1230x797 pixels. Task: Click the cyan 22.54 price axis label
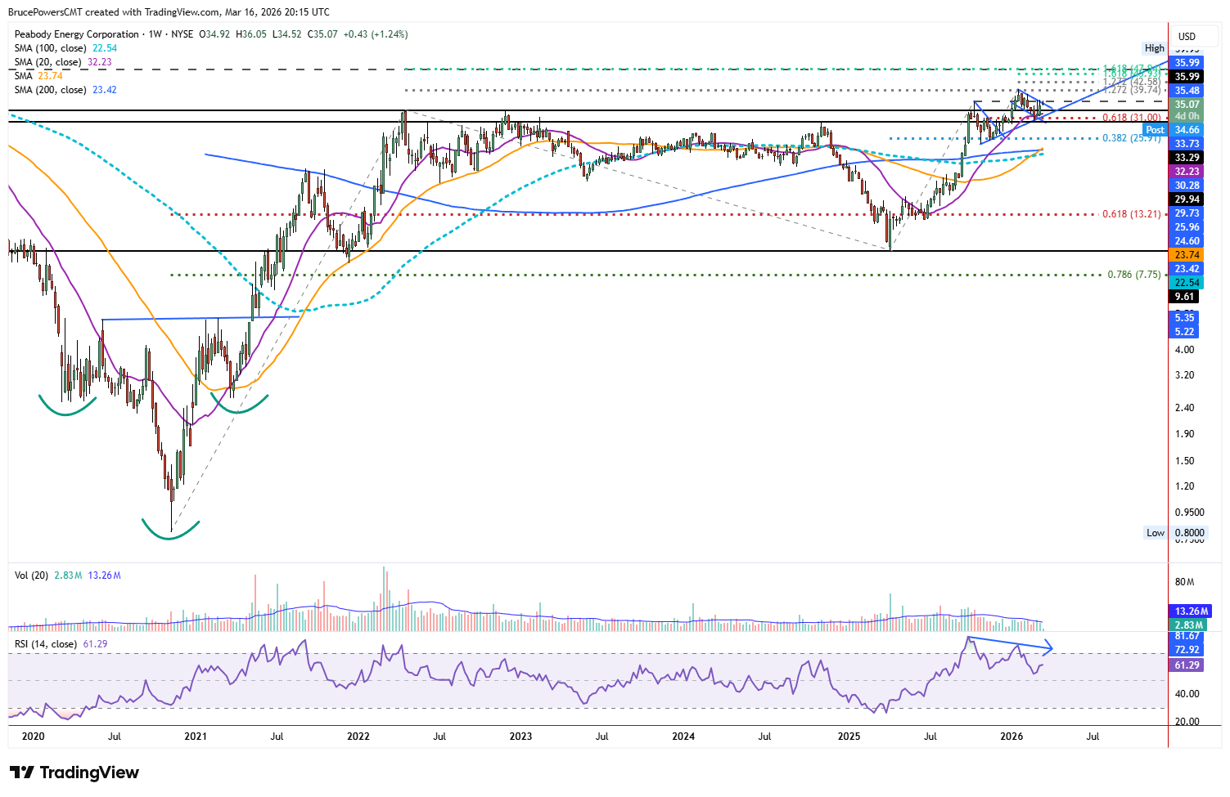(x=1187, y=283)
